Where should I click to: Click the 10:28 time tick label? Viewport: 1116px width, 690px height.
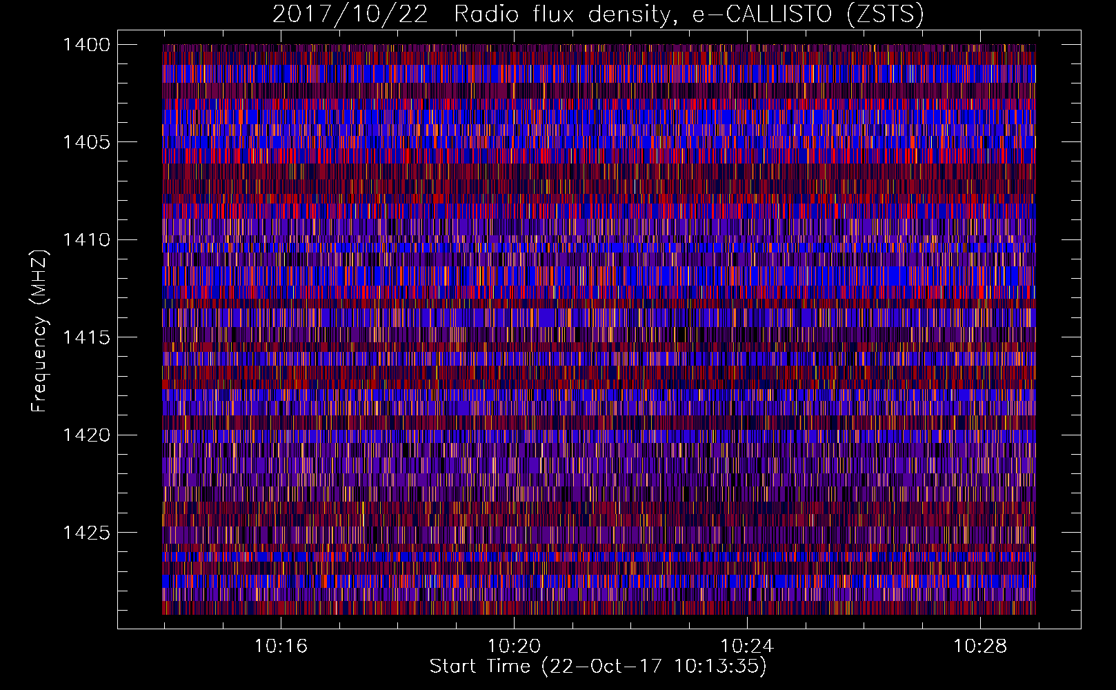point(980,647)
